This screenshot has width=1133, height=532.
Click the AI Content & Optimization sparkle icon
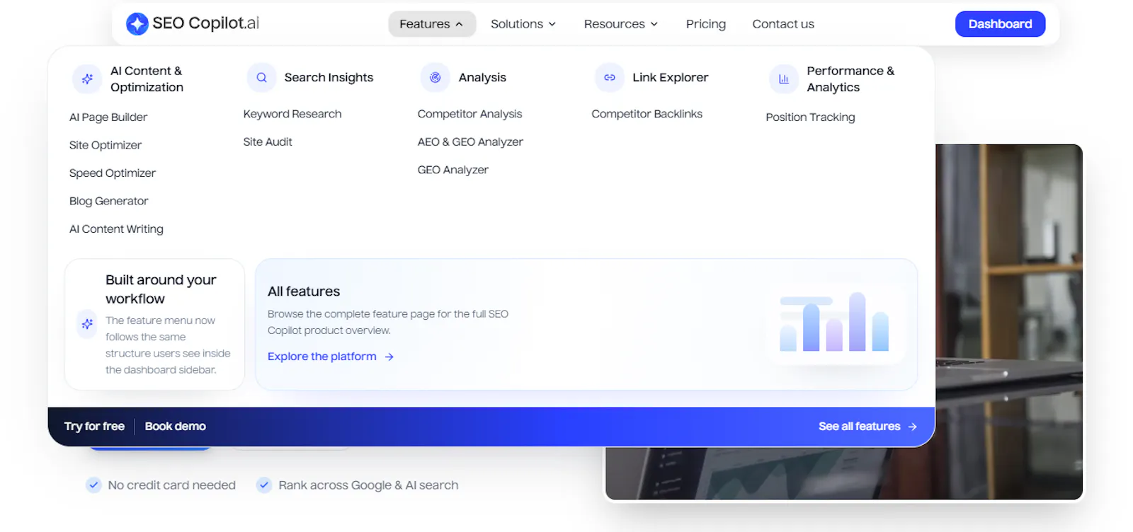[87, 79]
